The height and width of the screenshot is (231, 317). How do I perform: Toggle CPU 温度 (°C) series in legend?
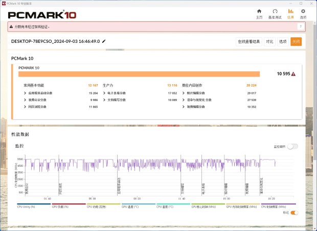point(173,206)
